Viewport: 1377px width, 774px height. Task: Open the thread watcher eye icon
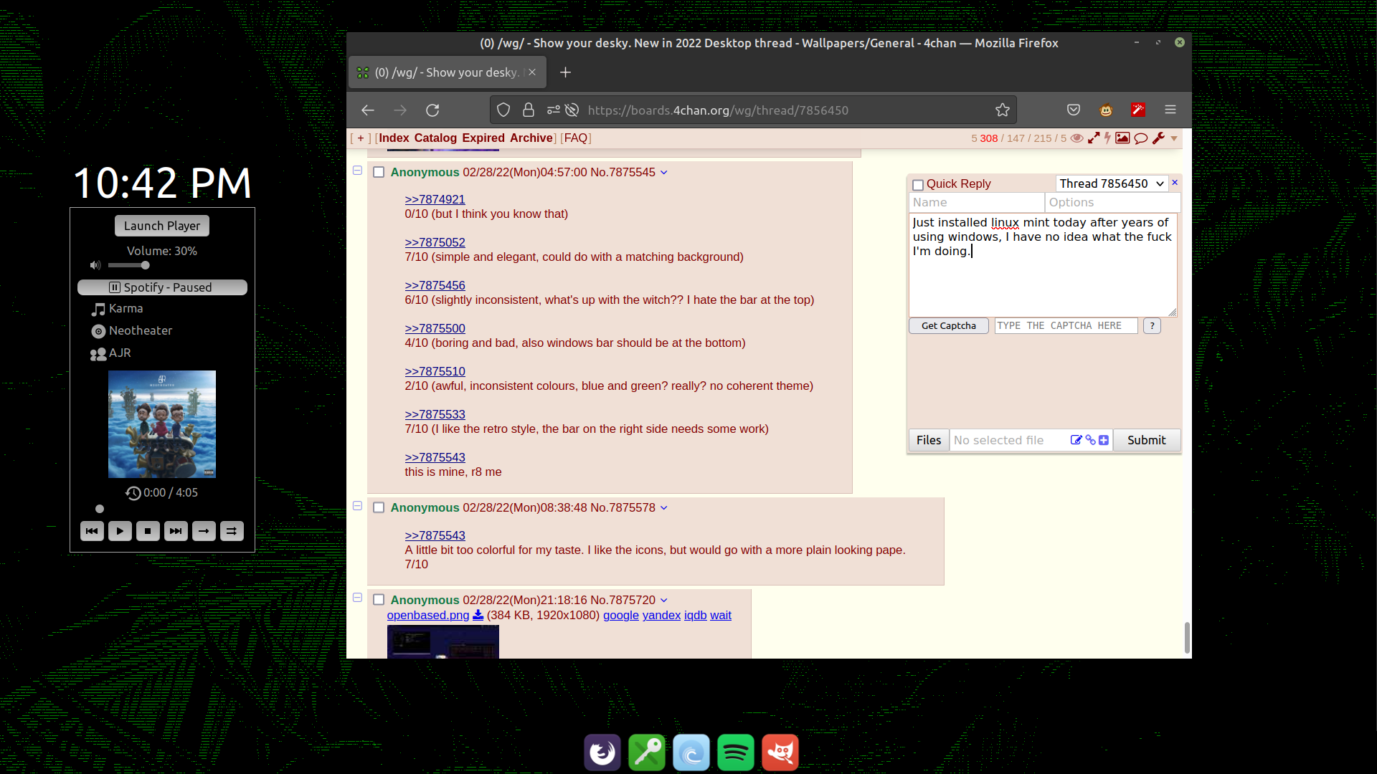[x=1076, y=138]
